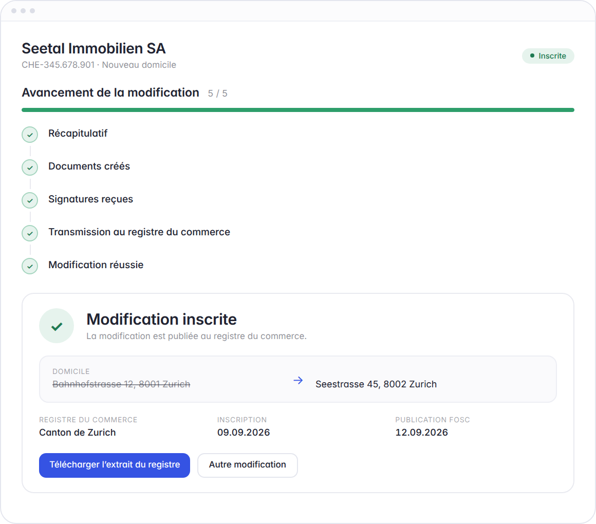Click the company name Seetal Immobilien SA

[x=94, y=49]
